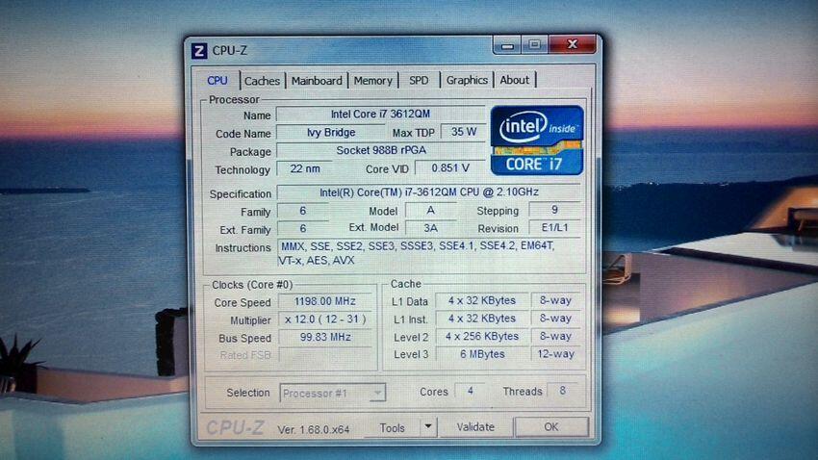Click the Stepping value 9
Screen dimensions: 818x460
tap(554, 210)
